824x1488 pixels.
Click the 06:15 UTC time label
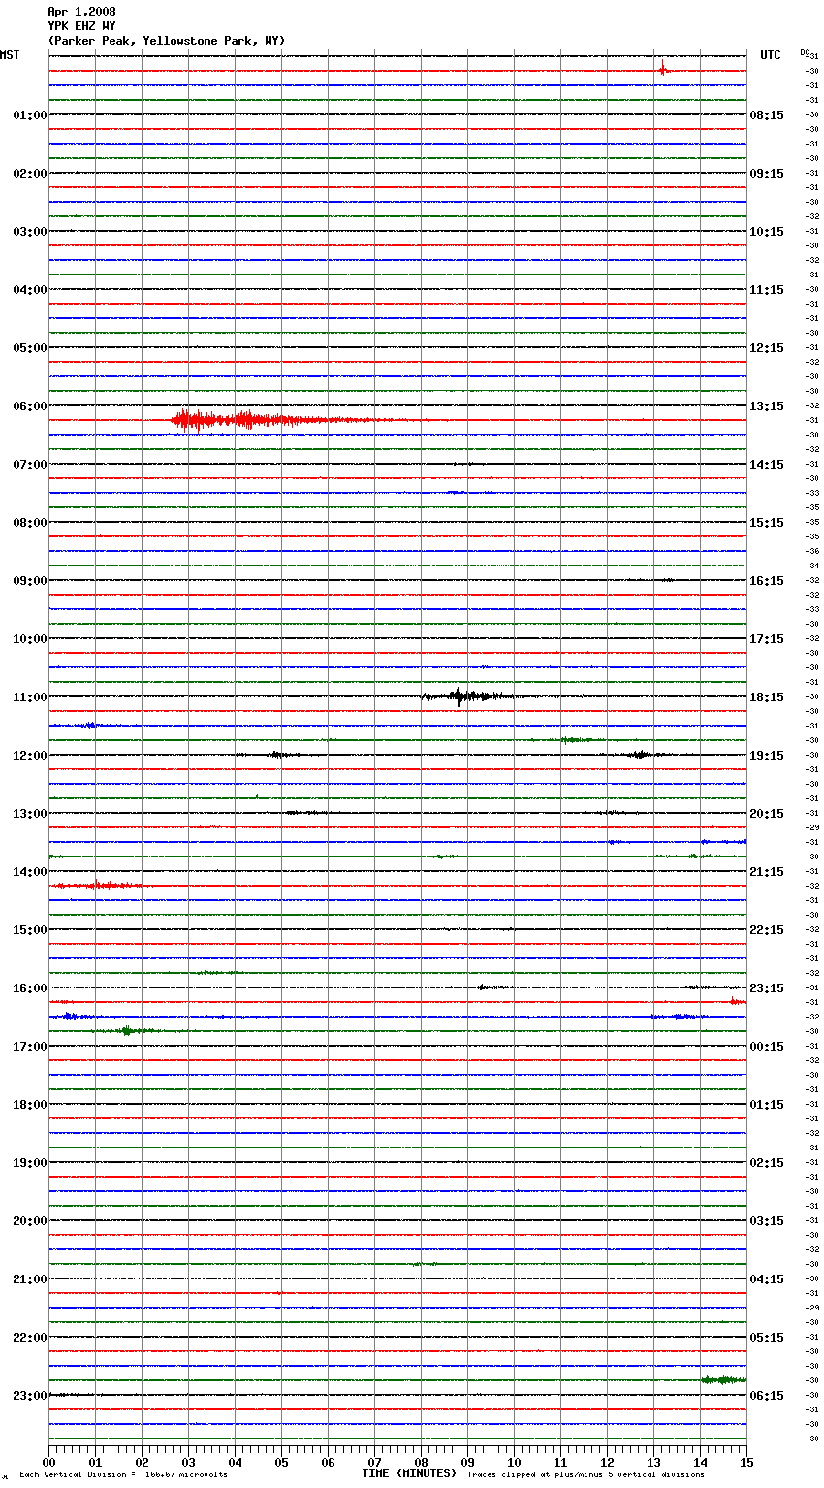(767, 1396)
